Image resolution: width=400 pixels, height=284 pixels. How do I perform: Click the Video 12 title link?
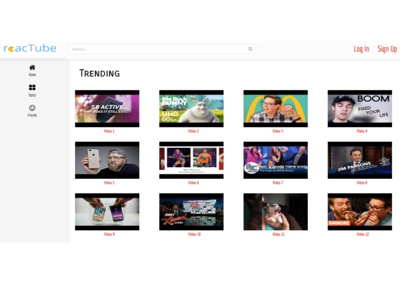pos(363,235)
